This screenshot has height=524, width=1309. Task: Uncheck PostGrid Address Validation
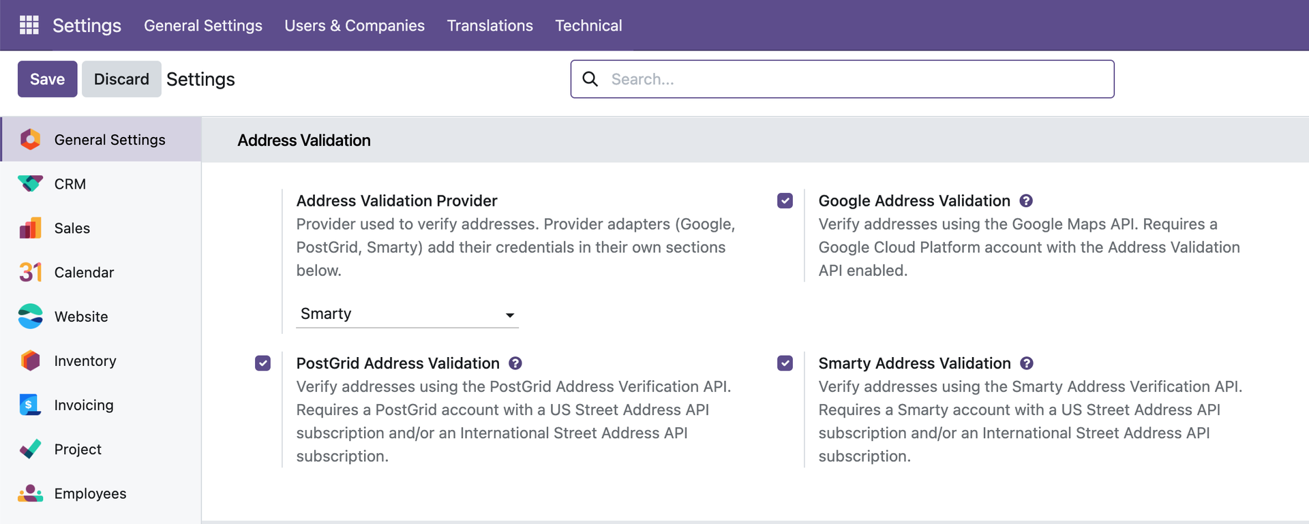point(262,363)
